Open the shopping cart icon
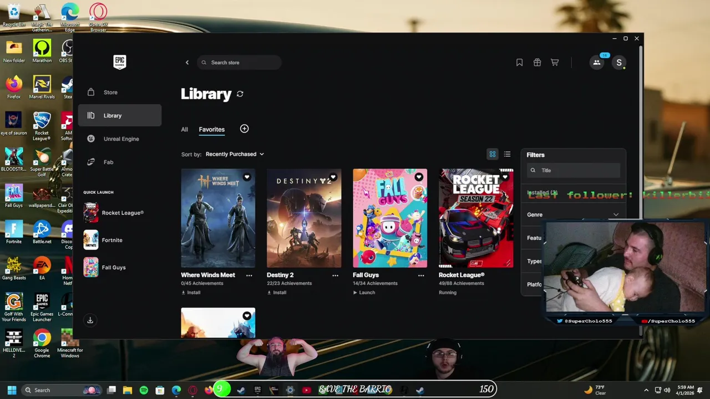The width and height of the screenshot is (710, 399). point(555,63)
